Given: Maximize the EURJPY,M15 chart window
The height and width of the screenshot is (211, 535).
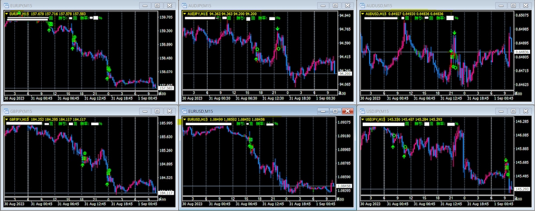Looking at the screenshot, I should coord(157,6).
